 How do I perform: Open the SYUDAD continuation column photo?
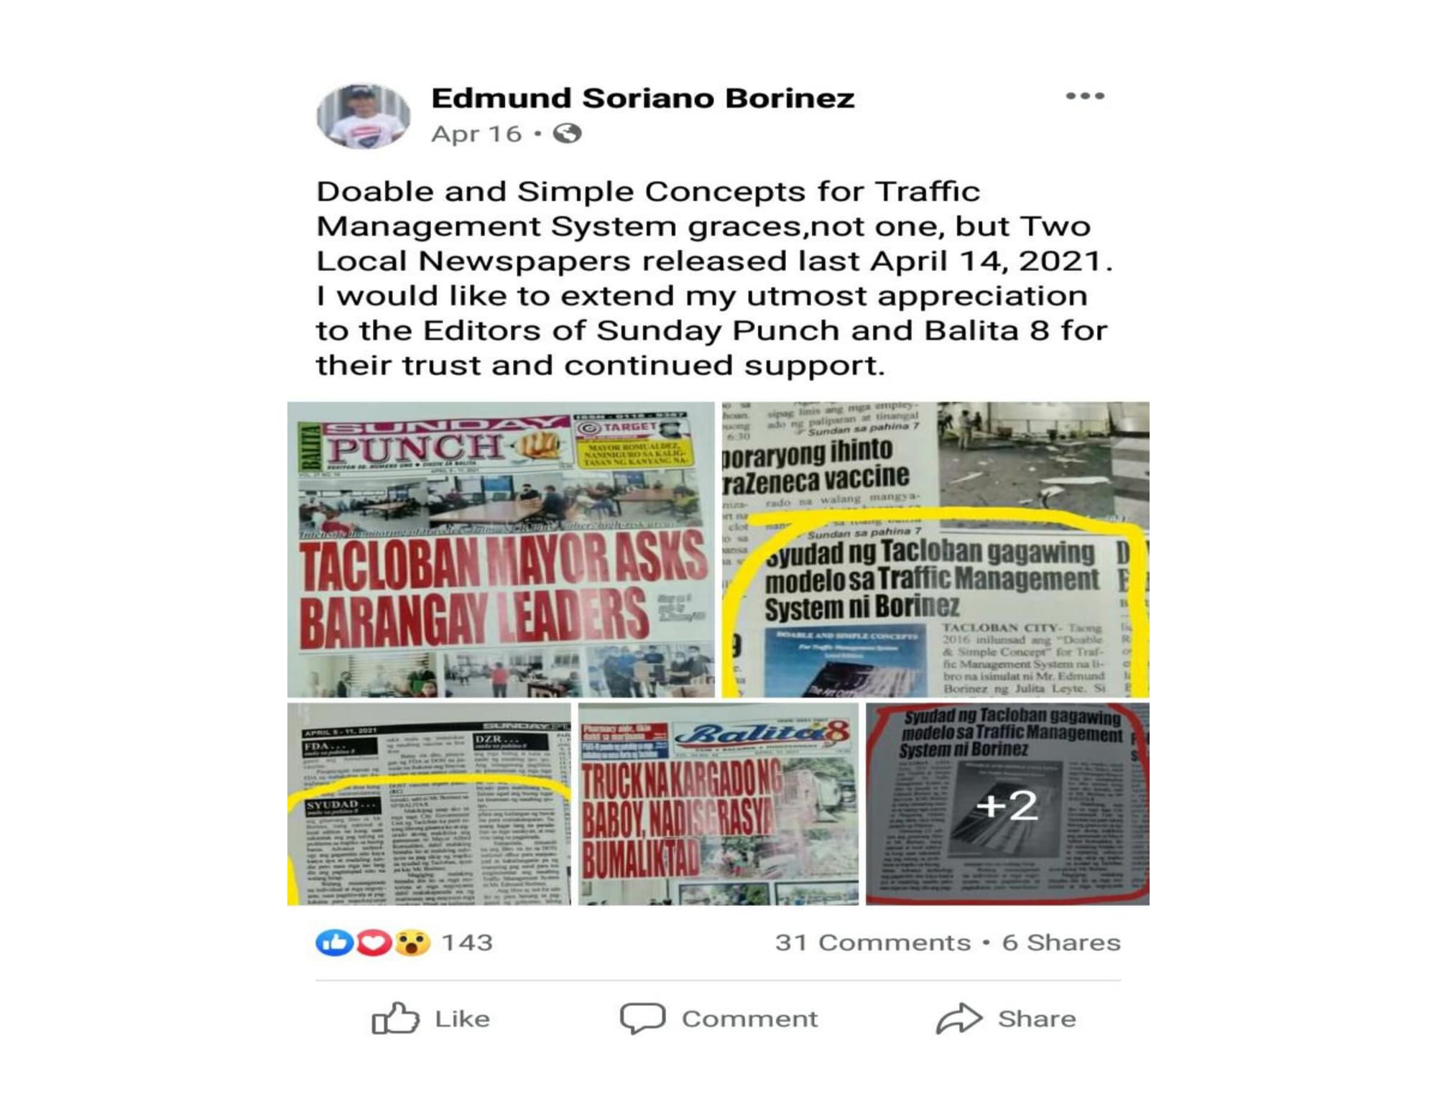pos(429,804)
